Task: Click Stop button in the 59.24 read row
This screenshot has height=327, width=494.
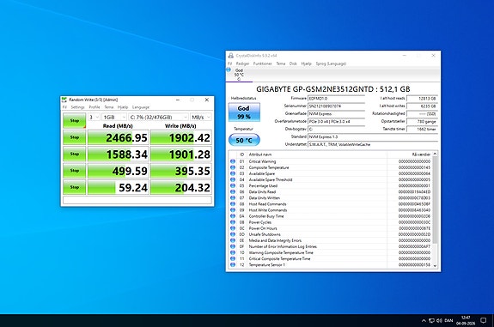Action: [75, 188]
